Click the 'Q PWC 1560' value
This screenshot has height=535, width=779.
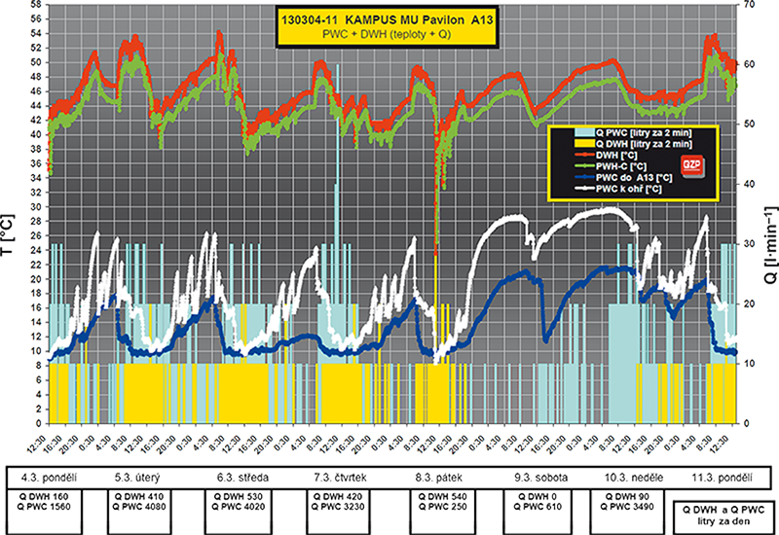pos(44,507)
